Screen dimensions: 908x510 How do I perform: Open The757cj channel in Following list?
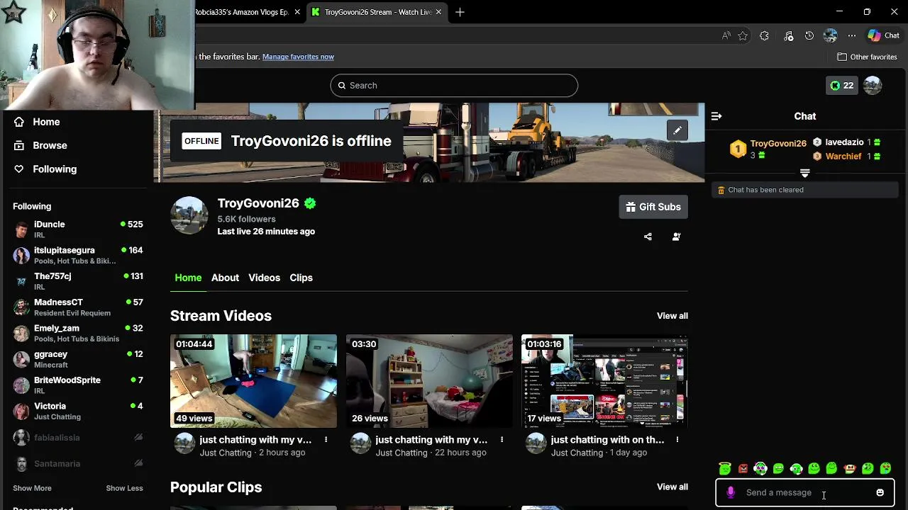(x=78, y=281)
